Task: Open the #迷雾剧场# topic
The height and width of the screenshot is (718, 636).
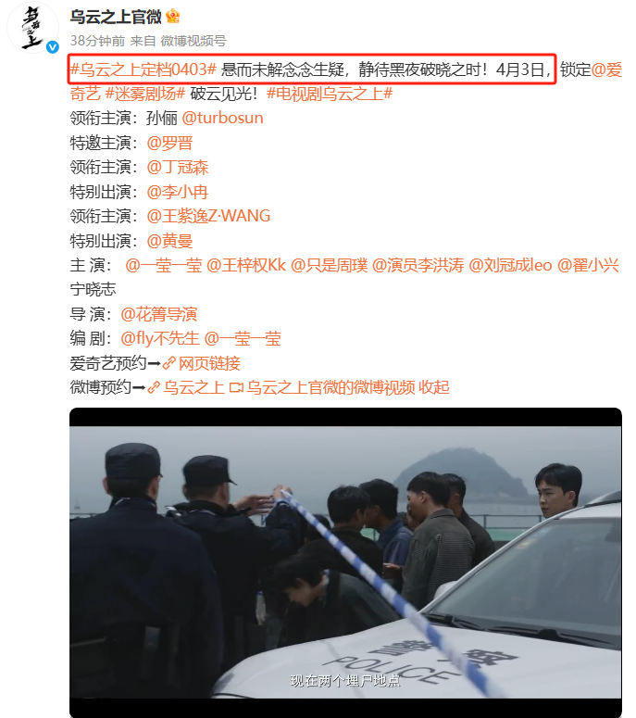Action: pos(145,94)
